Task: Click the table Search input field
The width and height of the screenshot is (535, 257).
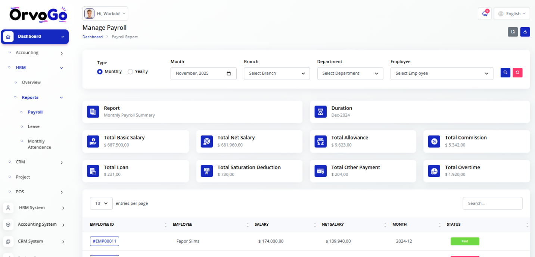Action: (492, 203)
